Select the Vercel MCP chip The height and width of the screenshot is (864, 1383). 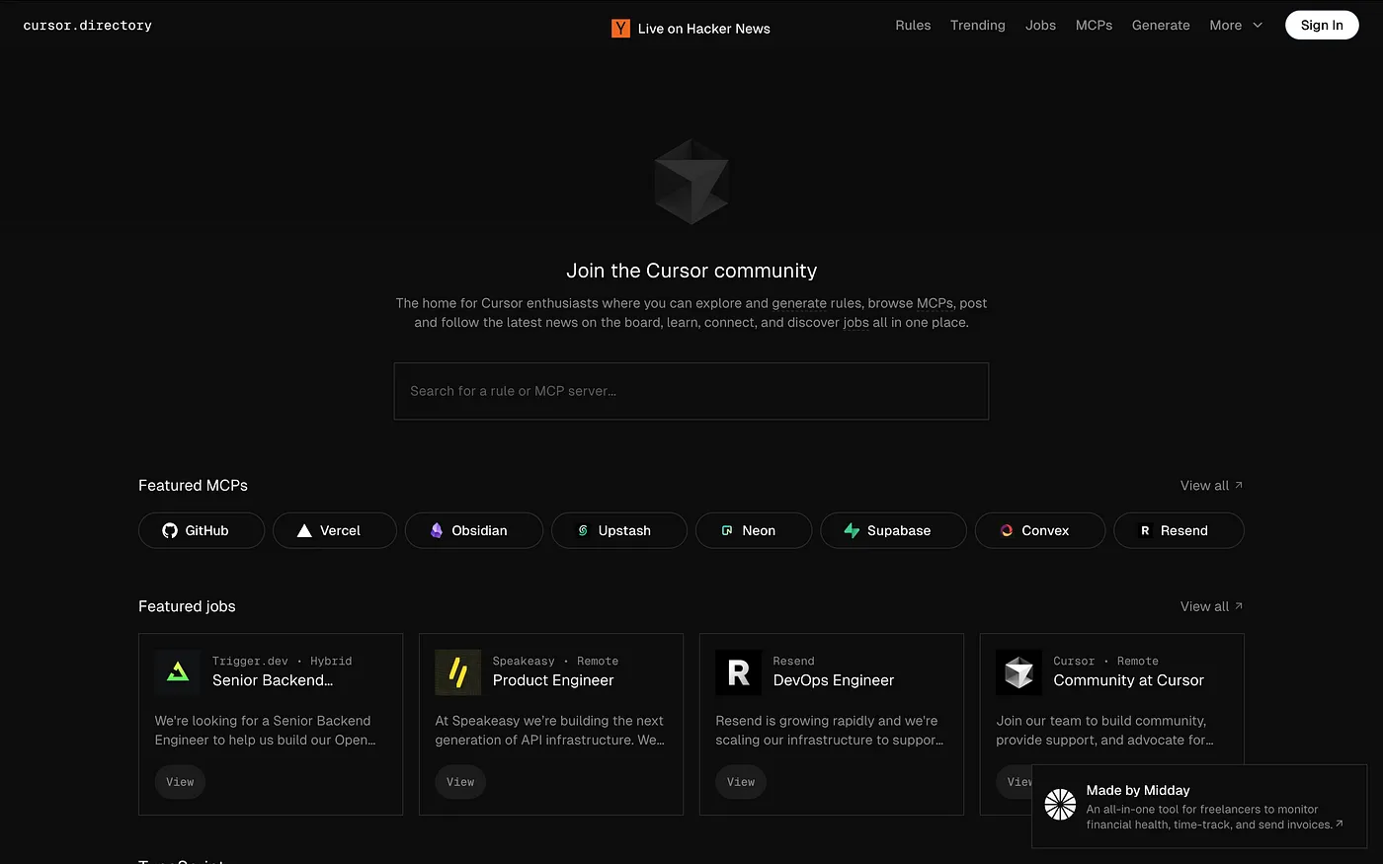pos(334,530)
